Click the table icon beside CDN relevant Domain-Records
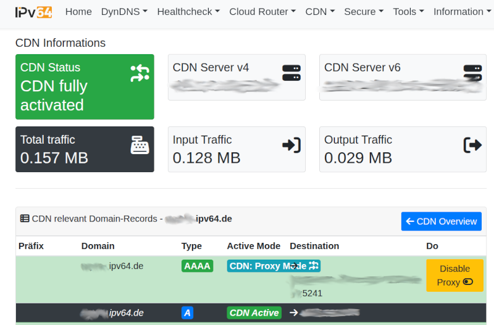 point(25,218)
